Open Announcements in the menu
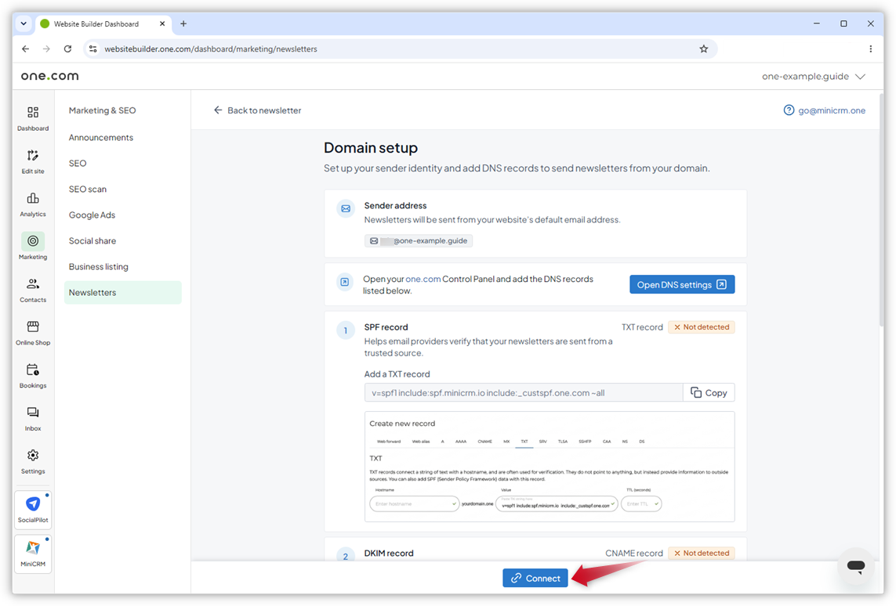Image resolution: width=896 pixels, height=606 pixels. pos(101,138)
